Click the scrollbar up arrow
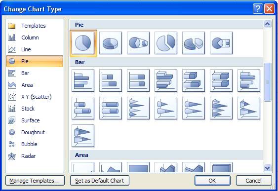The image size is (278, 191). (267, 24)
